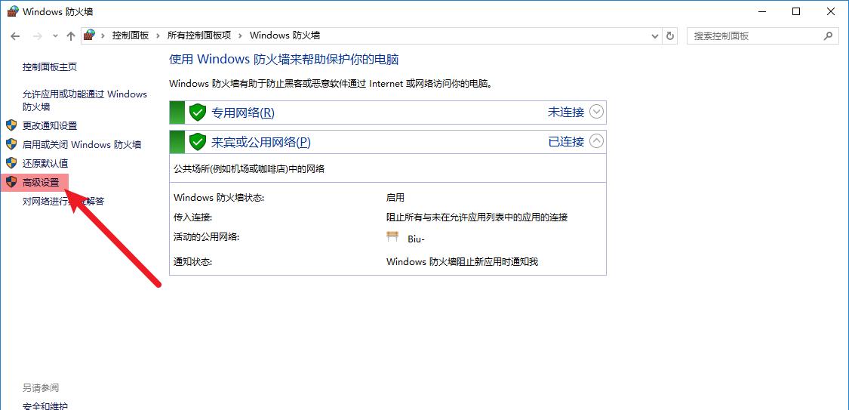Viewport: 849px width, 410px height.
Task: Open address bar history dropdown
Action: tap(654, 35)
